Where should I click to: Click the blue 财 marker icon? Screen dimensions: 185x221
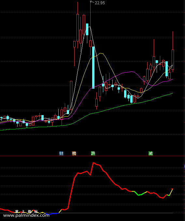click(x=61, y=153)
